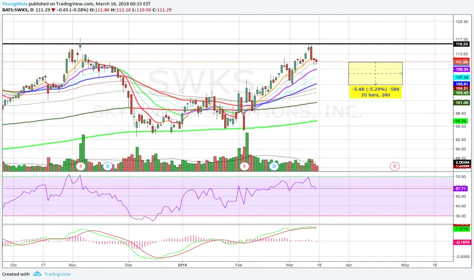This screenshot has height=280, width=474.
Task: Click the pink histogram value −0.1570
Action: (x=462, y=242)
